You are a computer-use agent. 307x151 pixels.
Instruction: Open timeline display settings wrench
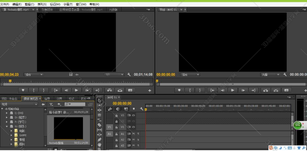tap(142, 109)
